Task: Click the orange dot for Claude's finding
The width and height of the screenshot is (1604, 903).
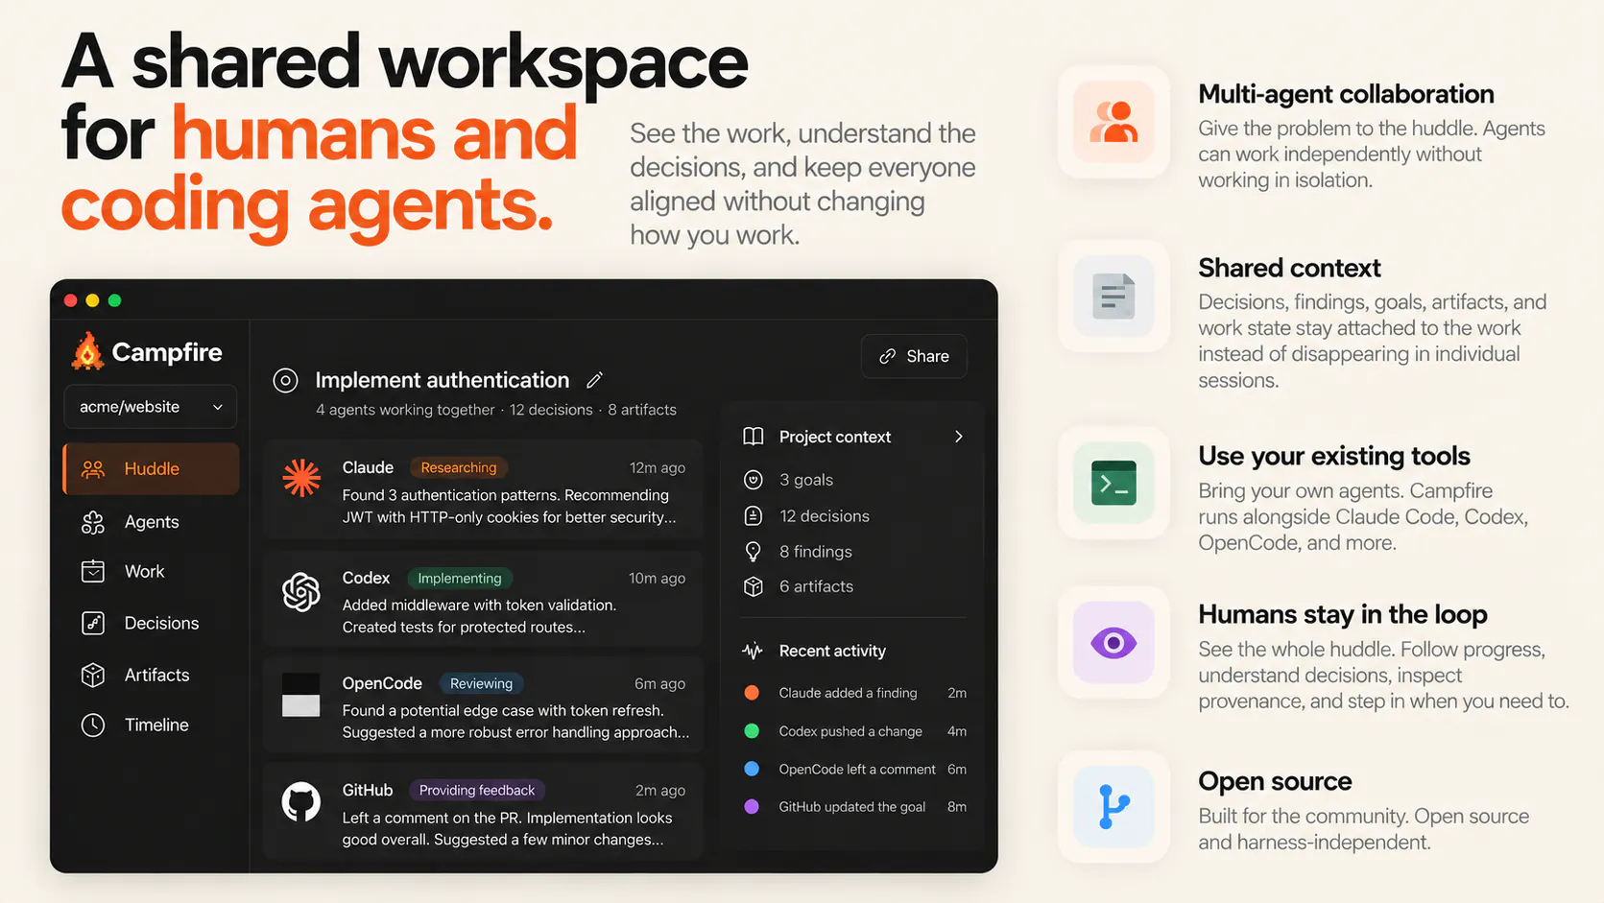Action: tap(752, 693)
